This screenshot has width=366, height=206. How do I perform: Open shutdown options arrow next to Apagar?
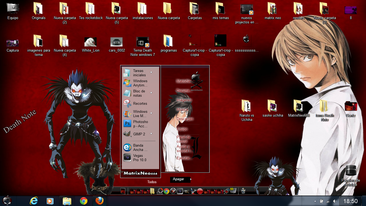pyautogui.click(x=191, y=179)
